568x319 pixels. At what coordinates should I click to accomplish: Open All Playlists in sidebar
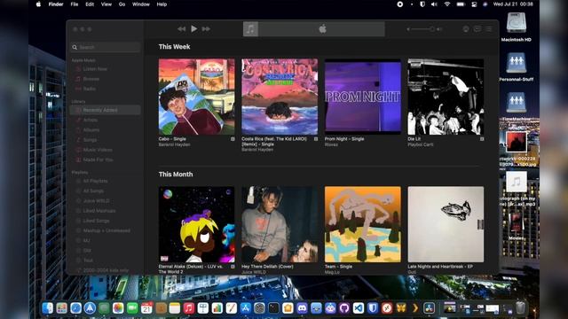pos(95,181)
